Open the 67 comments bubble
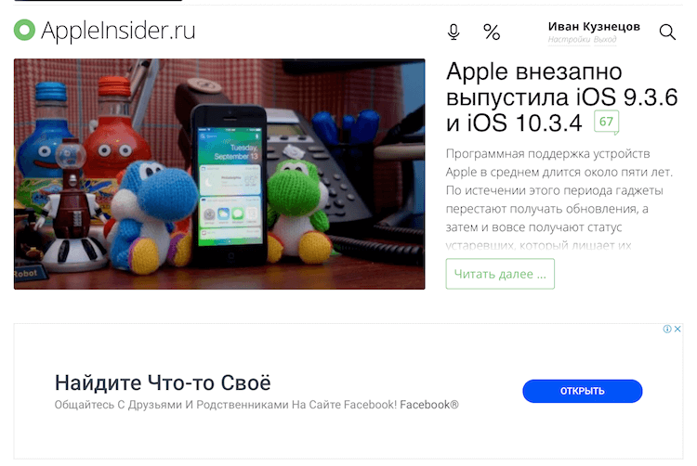The image size is (697, 466). 606,122
